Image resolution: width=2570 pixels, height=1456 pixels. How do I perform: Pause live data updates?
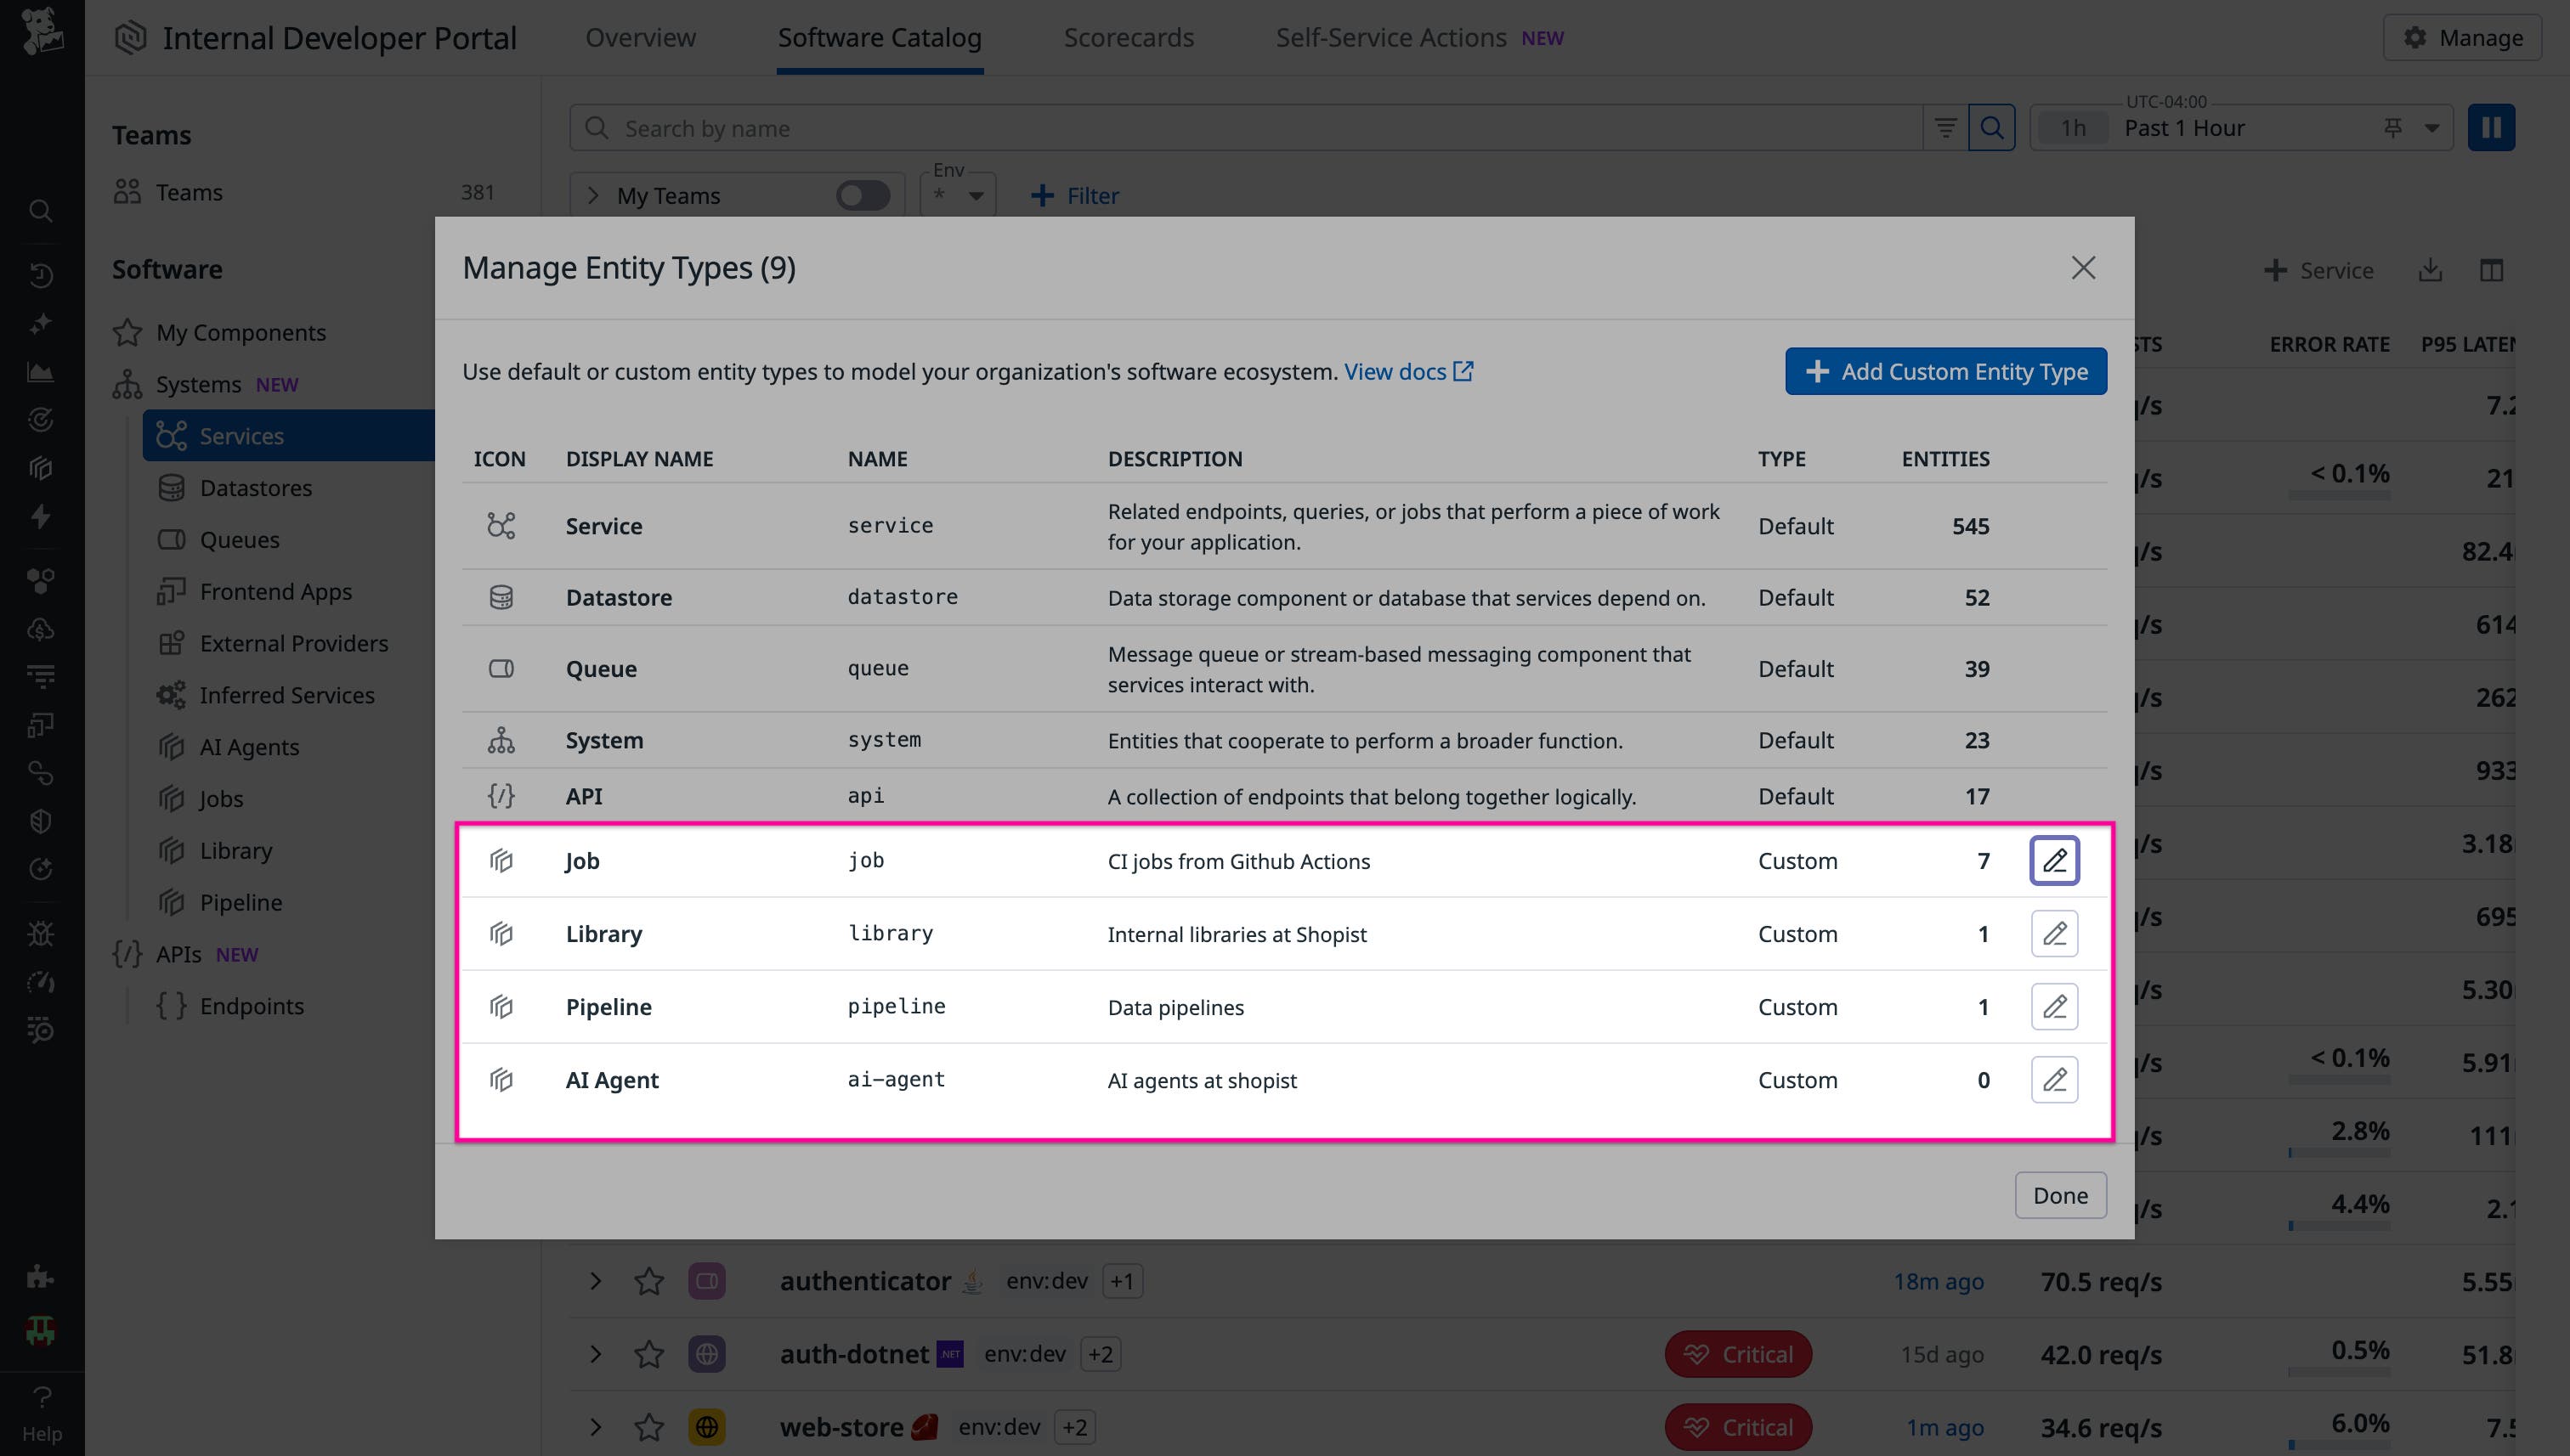2491,127
